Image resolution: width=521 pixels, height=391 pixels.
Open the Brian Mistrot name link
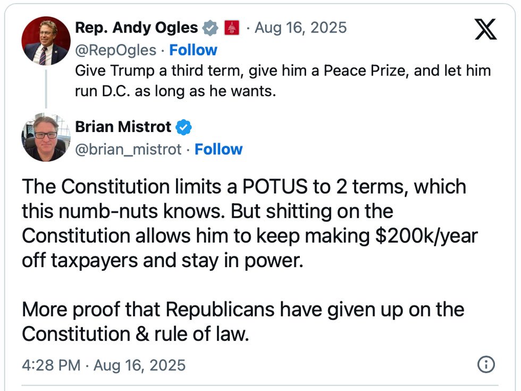coord(123,127)
